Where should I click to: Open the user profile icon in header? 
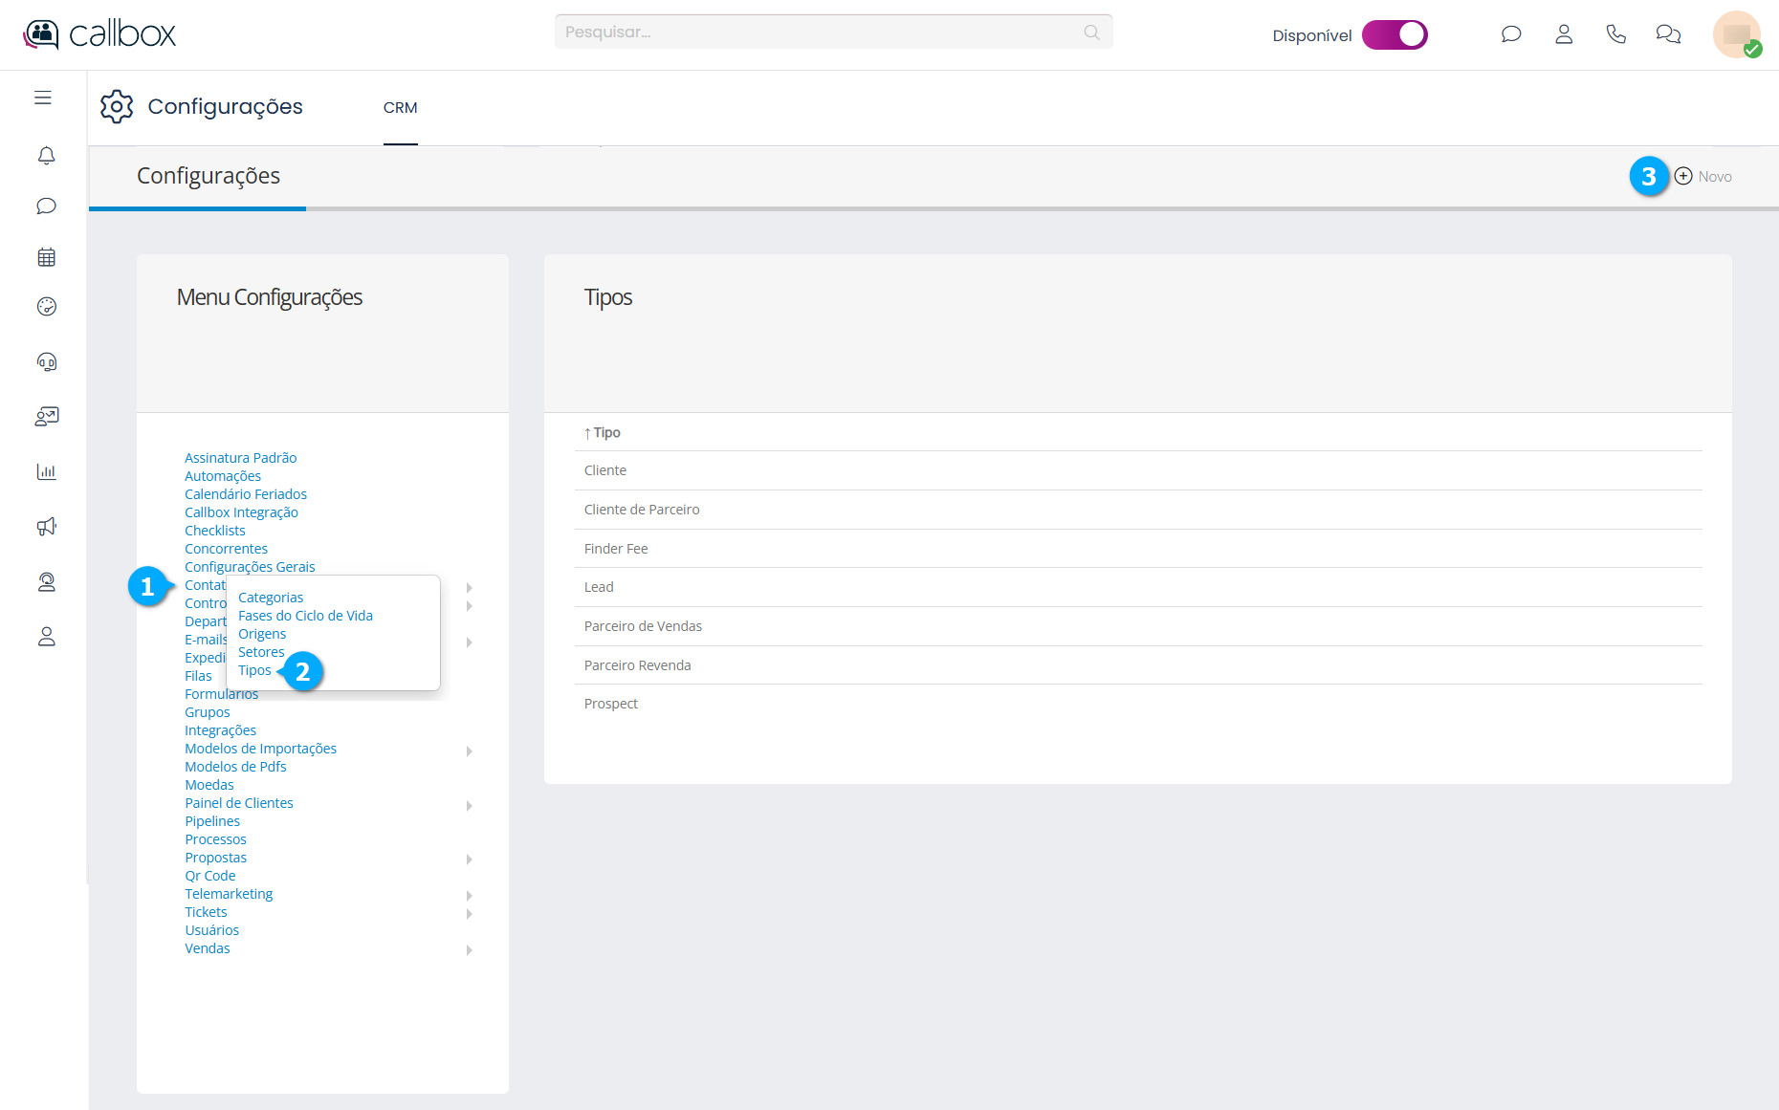1564,34
